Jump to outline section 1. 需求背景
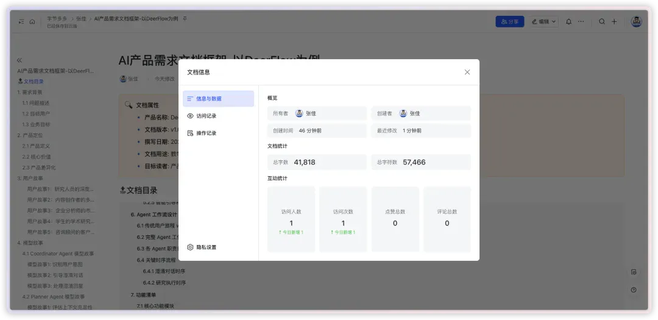The height and width of the screenshot is (320, 658). click(30, 92)
